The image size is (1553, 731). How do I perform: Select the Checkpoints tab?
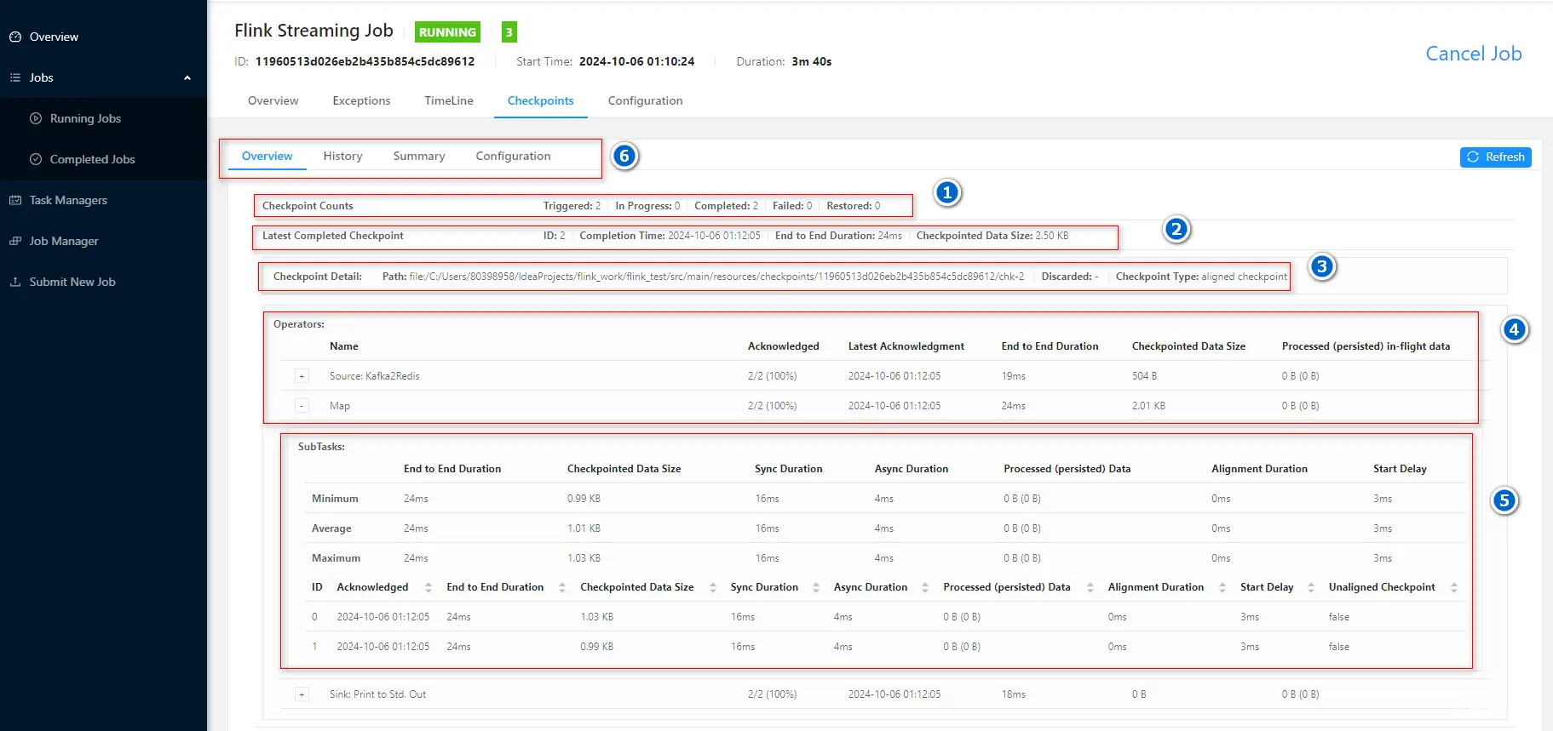(x=541, y=100)
